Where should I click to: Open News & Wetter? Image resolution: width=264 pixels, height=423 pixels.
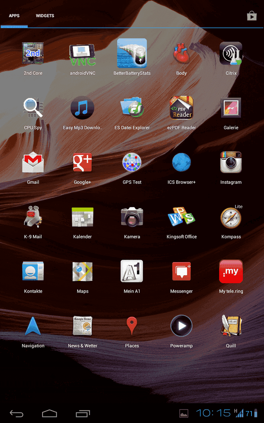(83, 326)
